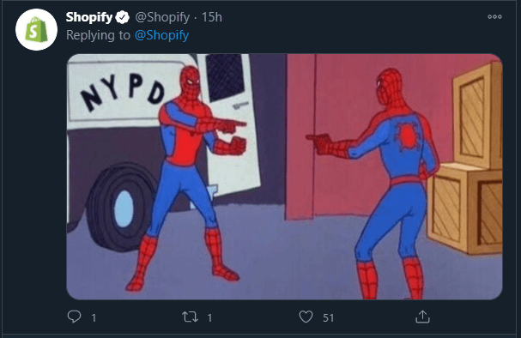View the reply count number
The height and width of the screenshot is (338, 521).
(94, 317)
